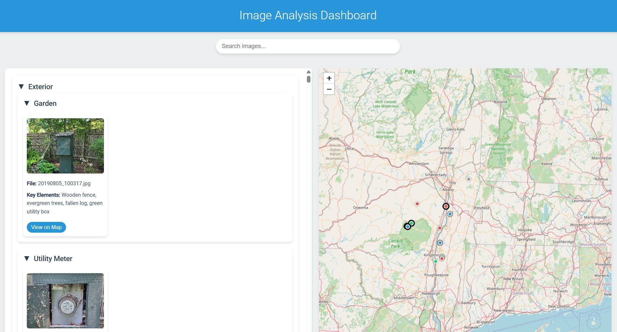
Task: Select the blue marker along the Hudson River
Action: coord(440,242)
